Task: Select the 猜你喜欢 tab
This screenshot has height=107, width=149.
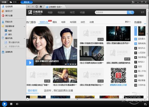Action: pyautogui.click(x=33, y=91)
